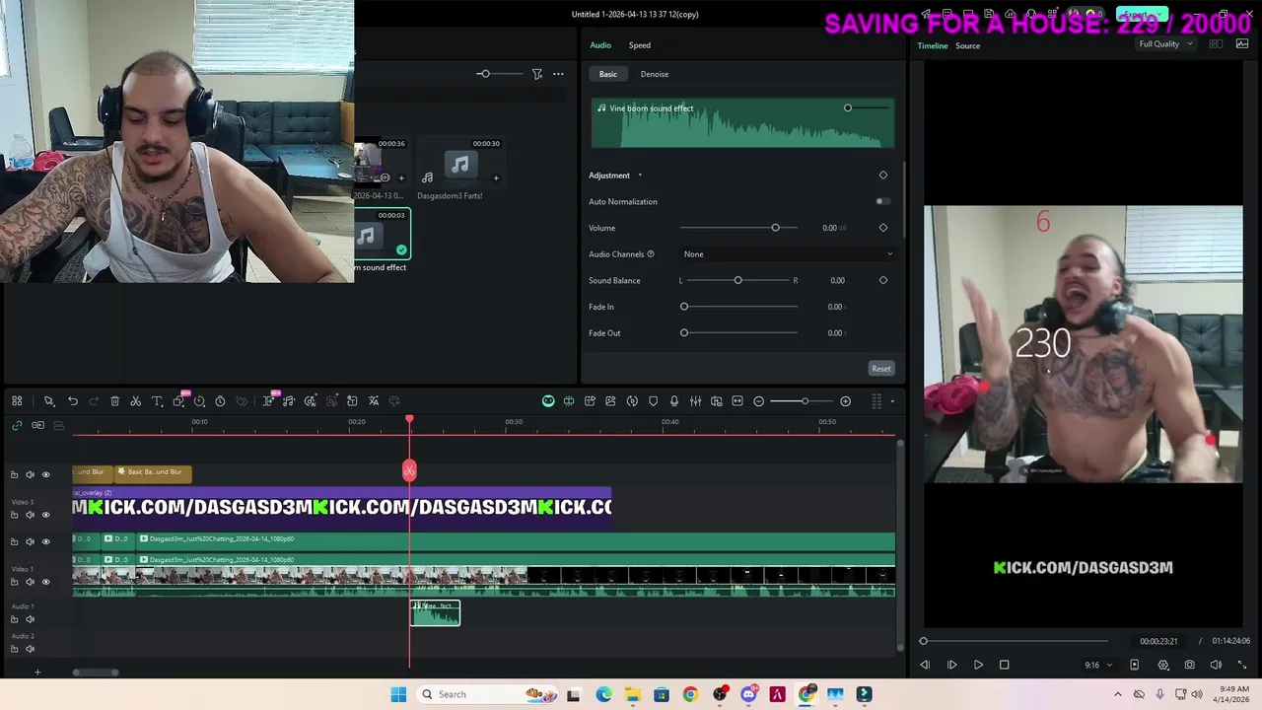Zoom out the timeline with minus icon
Image resolution: width=1262 pixels, height=710 pixels.
click(758, 401)
